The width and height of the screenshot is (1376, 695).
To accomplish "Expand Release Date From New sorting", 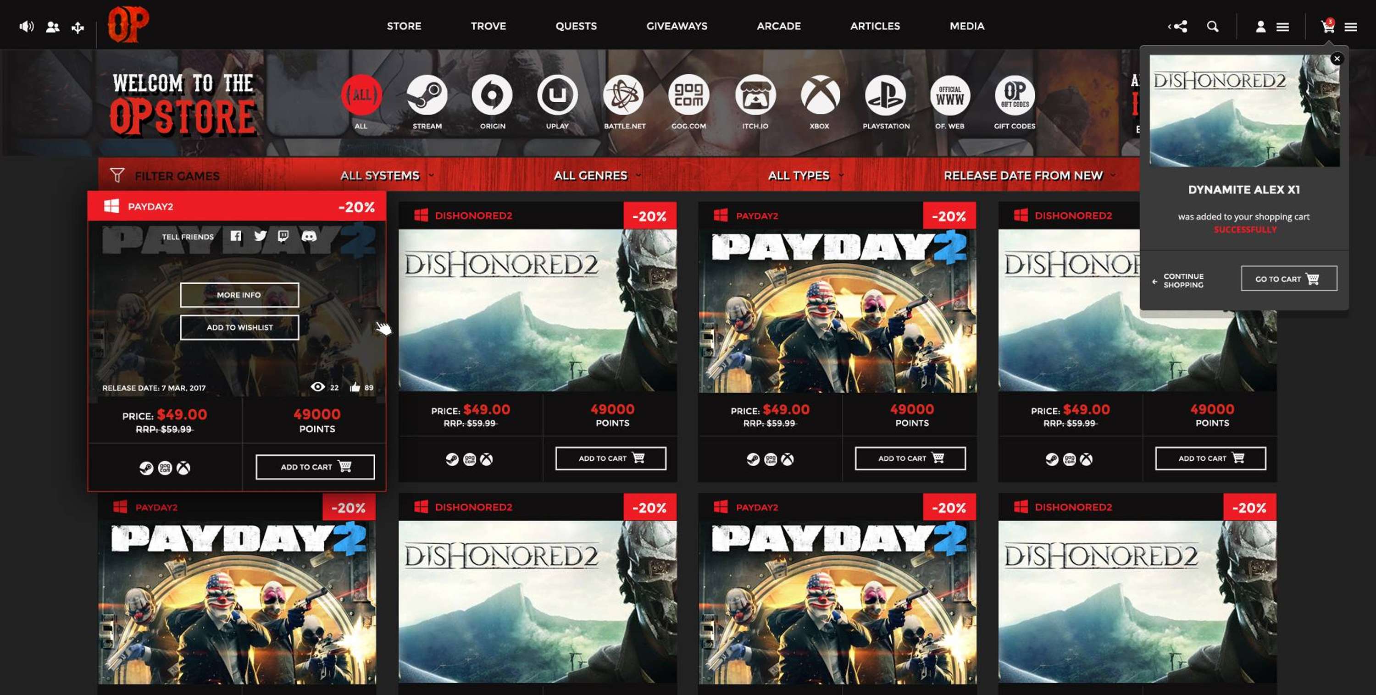I will (1029, 176).
